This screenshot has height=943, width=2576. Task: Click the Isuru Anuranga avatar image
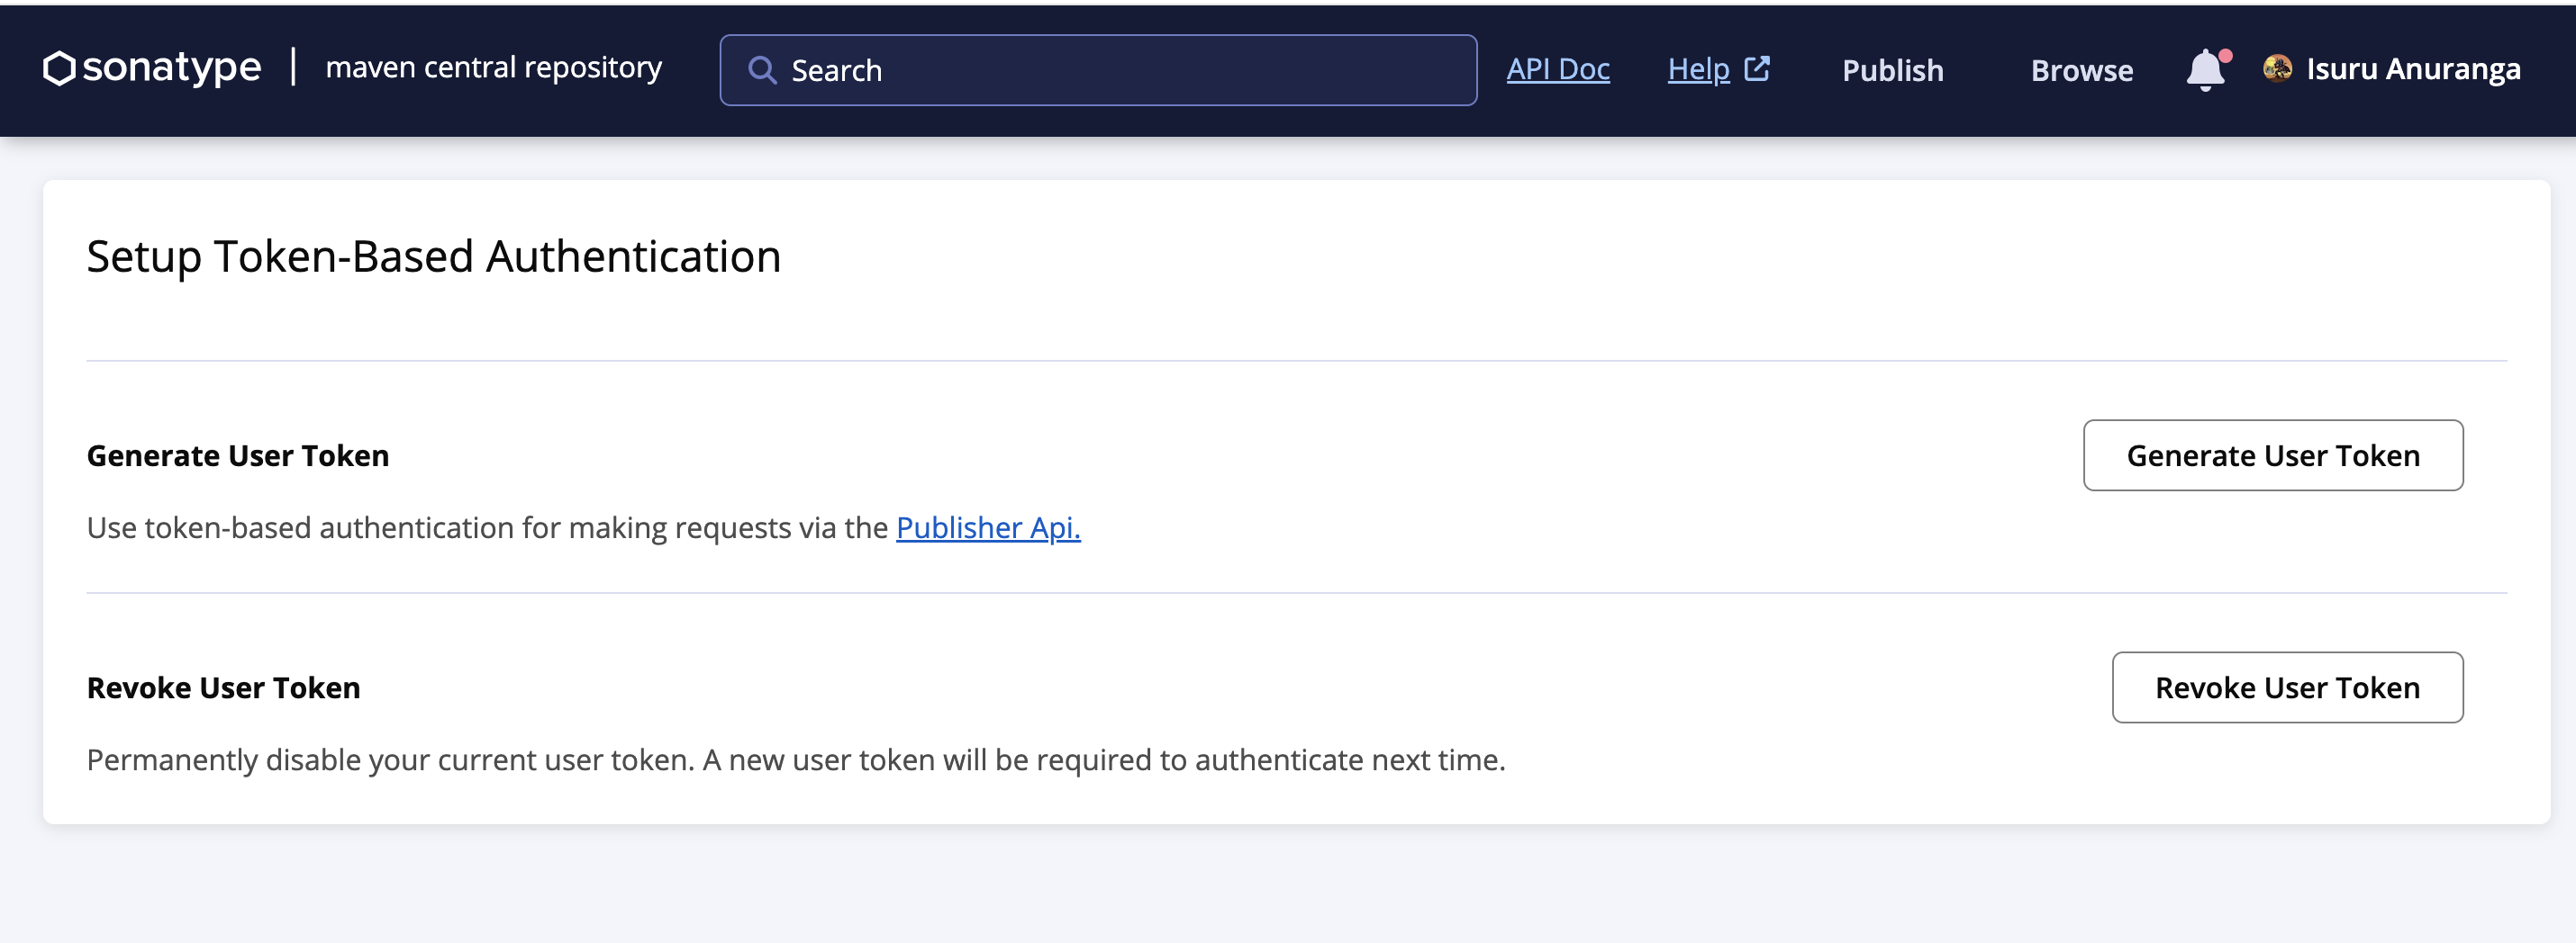coord(2277,67)
